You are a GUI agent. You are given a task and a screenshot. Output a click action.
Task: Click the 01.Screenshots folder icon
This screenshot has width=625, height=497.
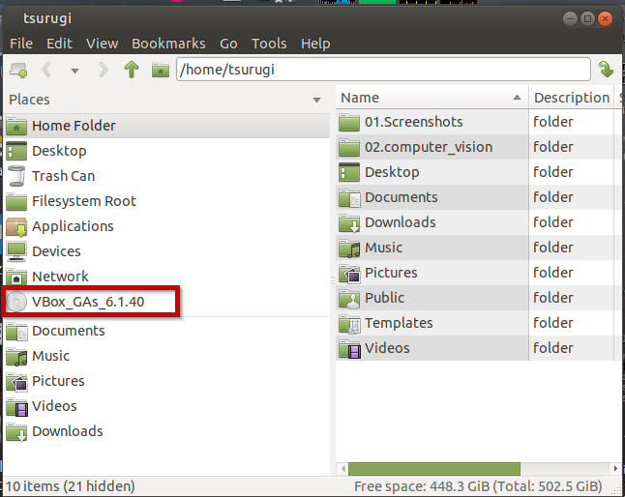point(349,122)
